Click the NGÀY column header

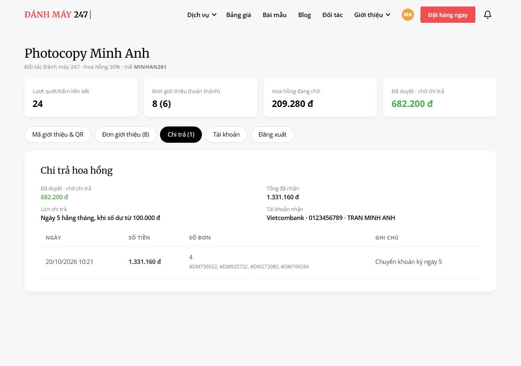click(x=53, y=237)
